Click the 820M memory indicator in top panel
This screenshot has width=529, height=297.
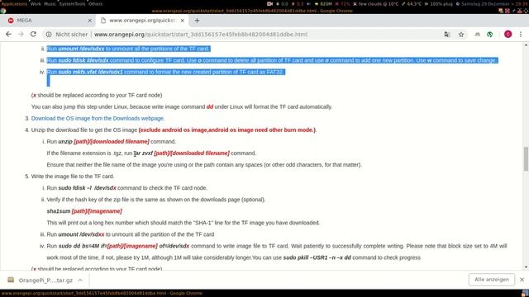coord(323,3)
